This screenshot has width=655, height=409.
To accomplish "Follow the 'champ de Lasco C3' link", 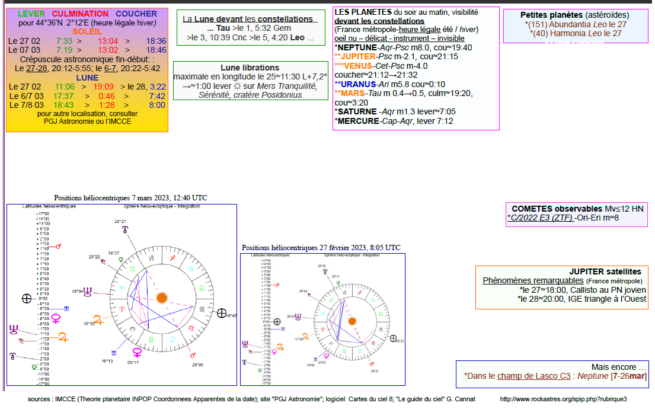I will [x=533, y=376].
